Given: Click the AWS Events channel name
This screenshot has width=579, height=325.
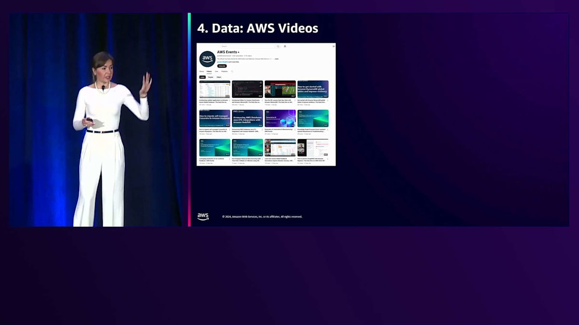Looking at the screenshot, I should (227, 52).
